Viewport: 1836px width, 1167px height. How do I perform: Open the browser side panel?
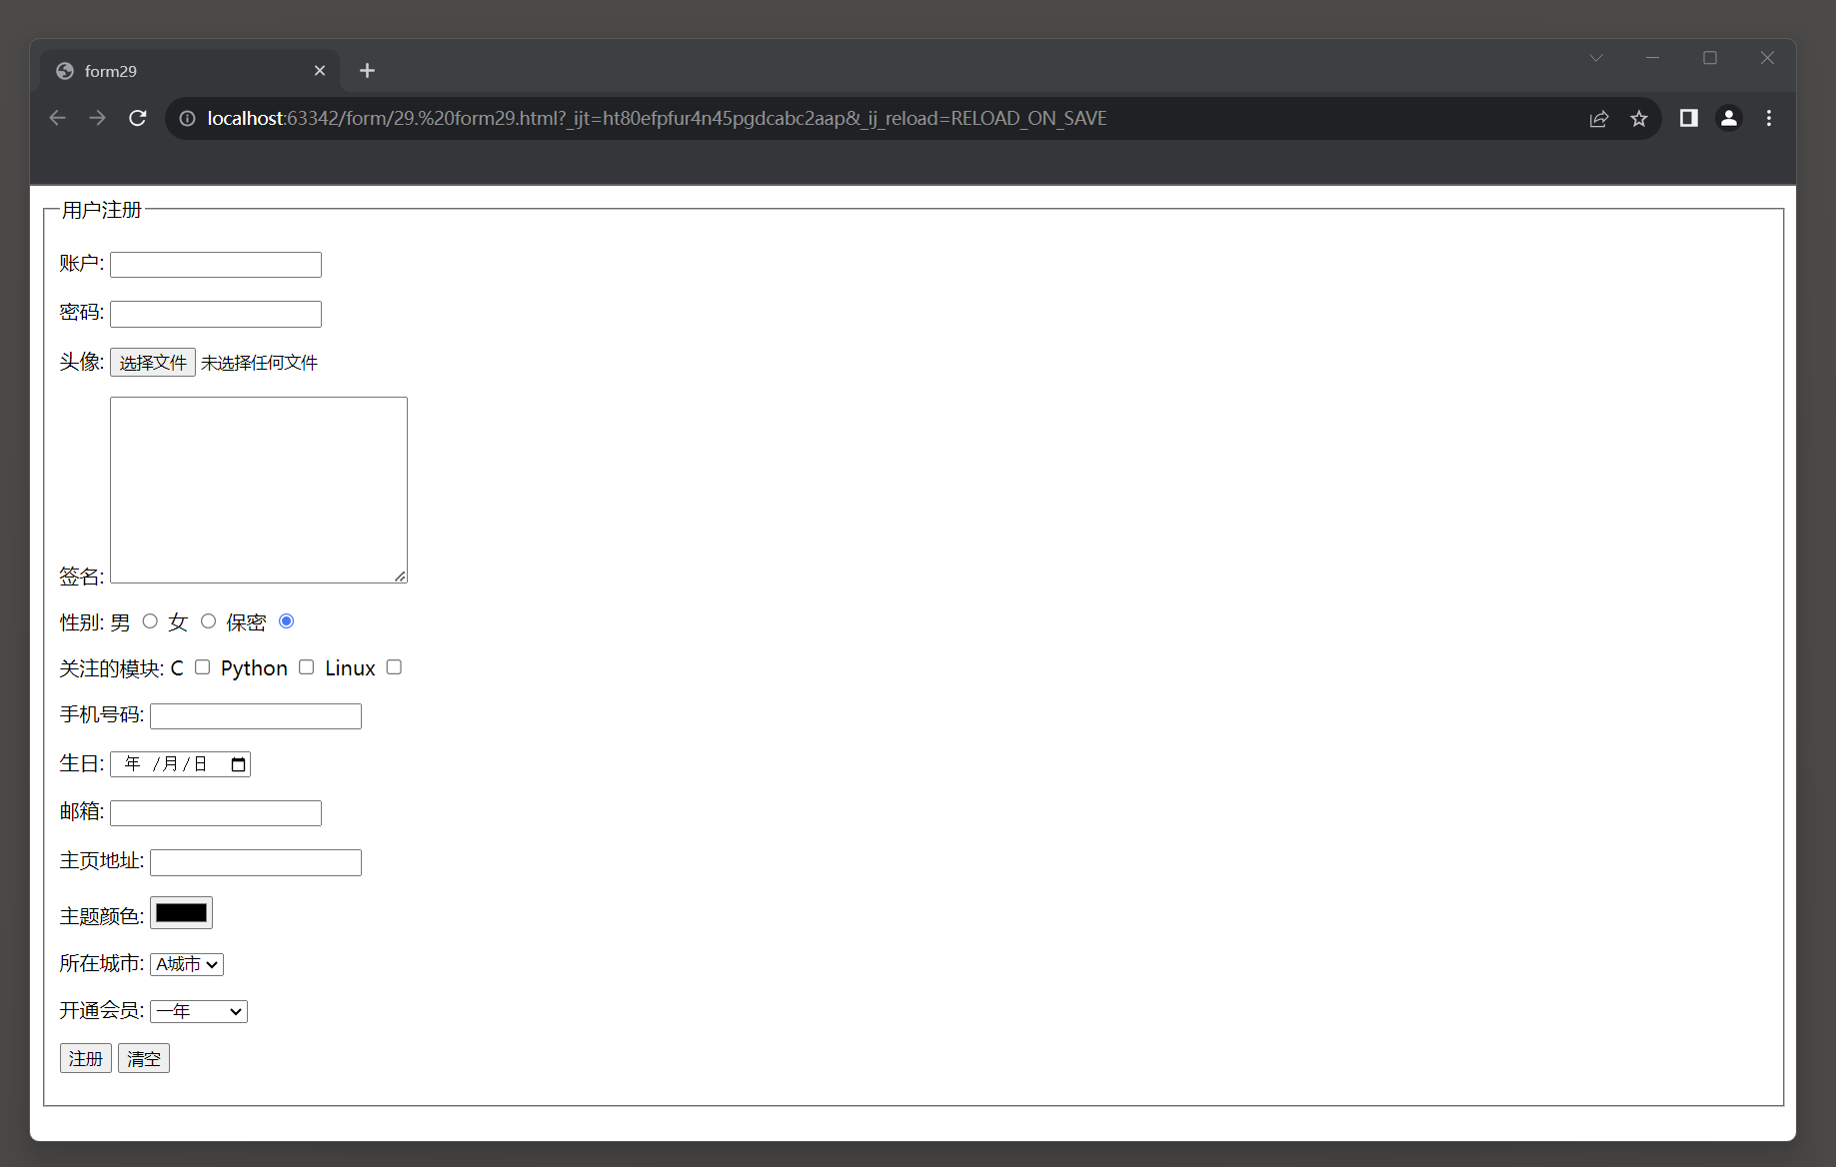1689,118
